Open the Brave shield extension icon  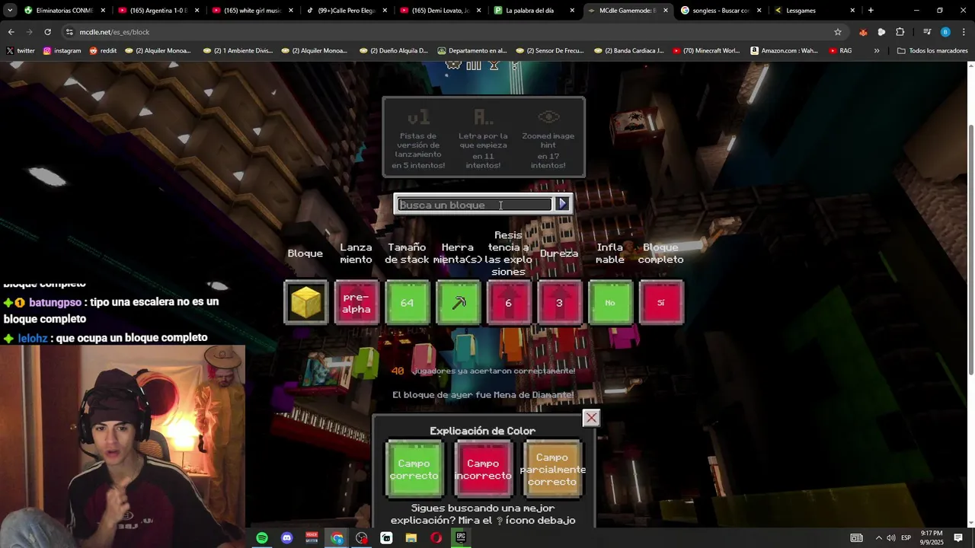tap(863, 32)
